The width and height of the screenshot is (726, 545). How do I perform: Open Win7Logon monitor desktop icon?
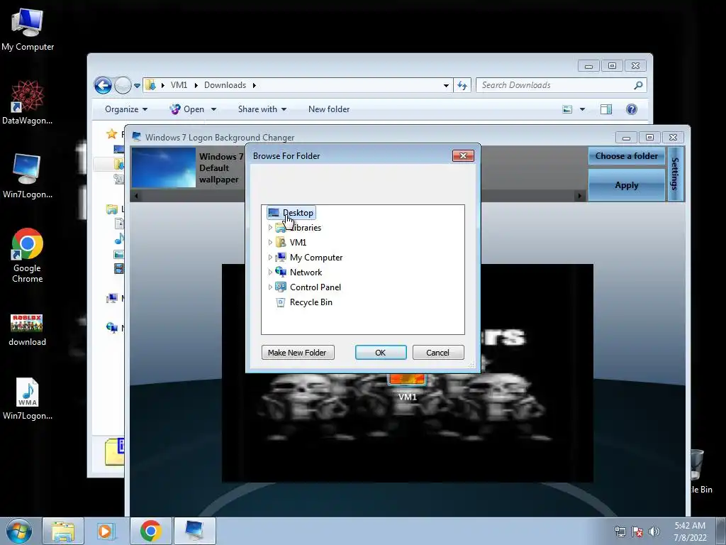click(28, 176)
